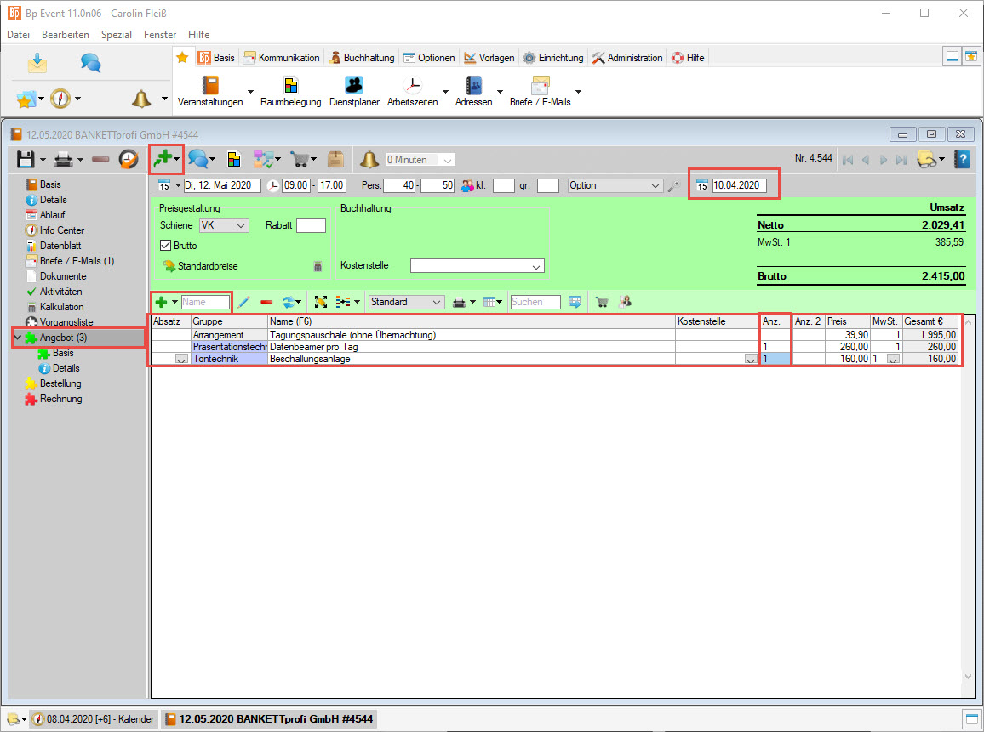
Task: Select Rechnung in the sidebar
Action: 60,399
